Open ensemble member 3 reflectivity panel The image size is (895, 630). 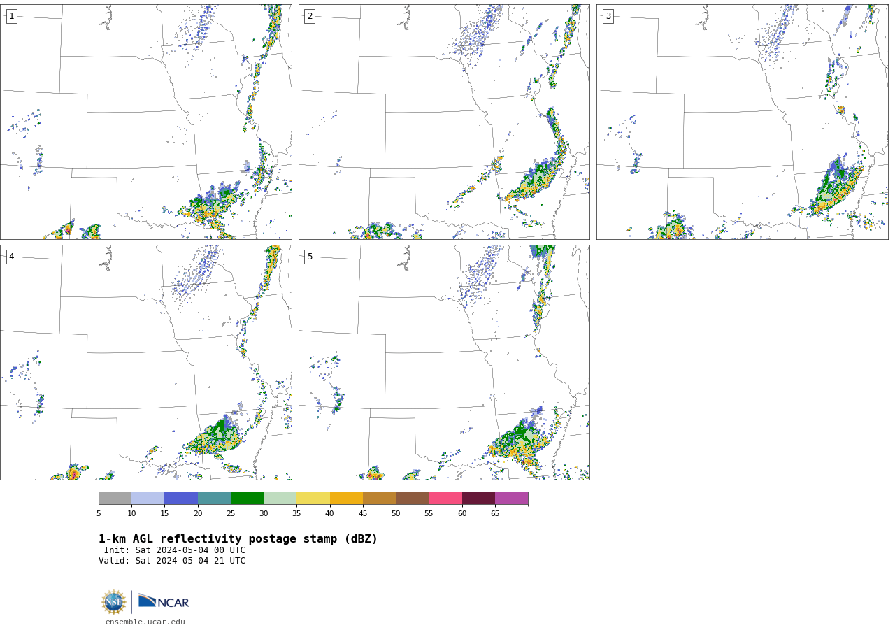point(742,122)
